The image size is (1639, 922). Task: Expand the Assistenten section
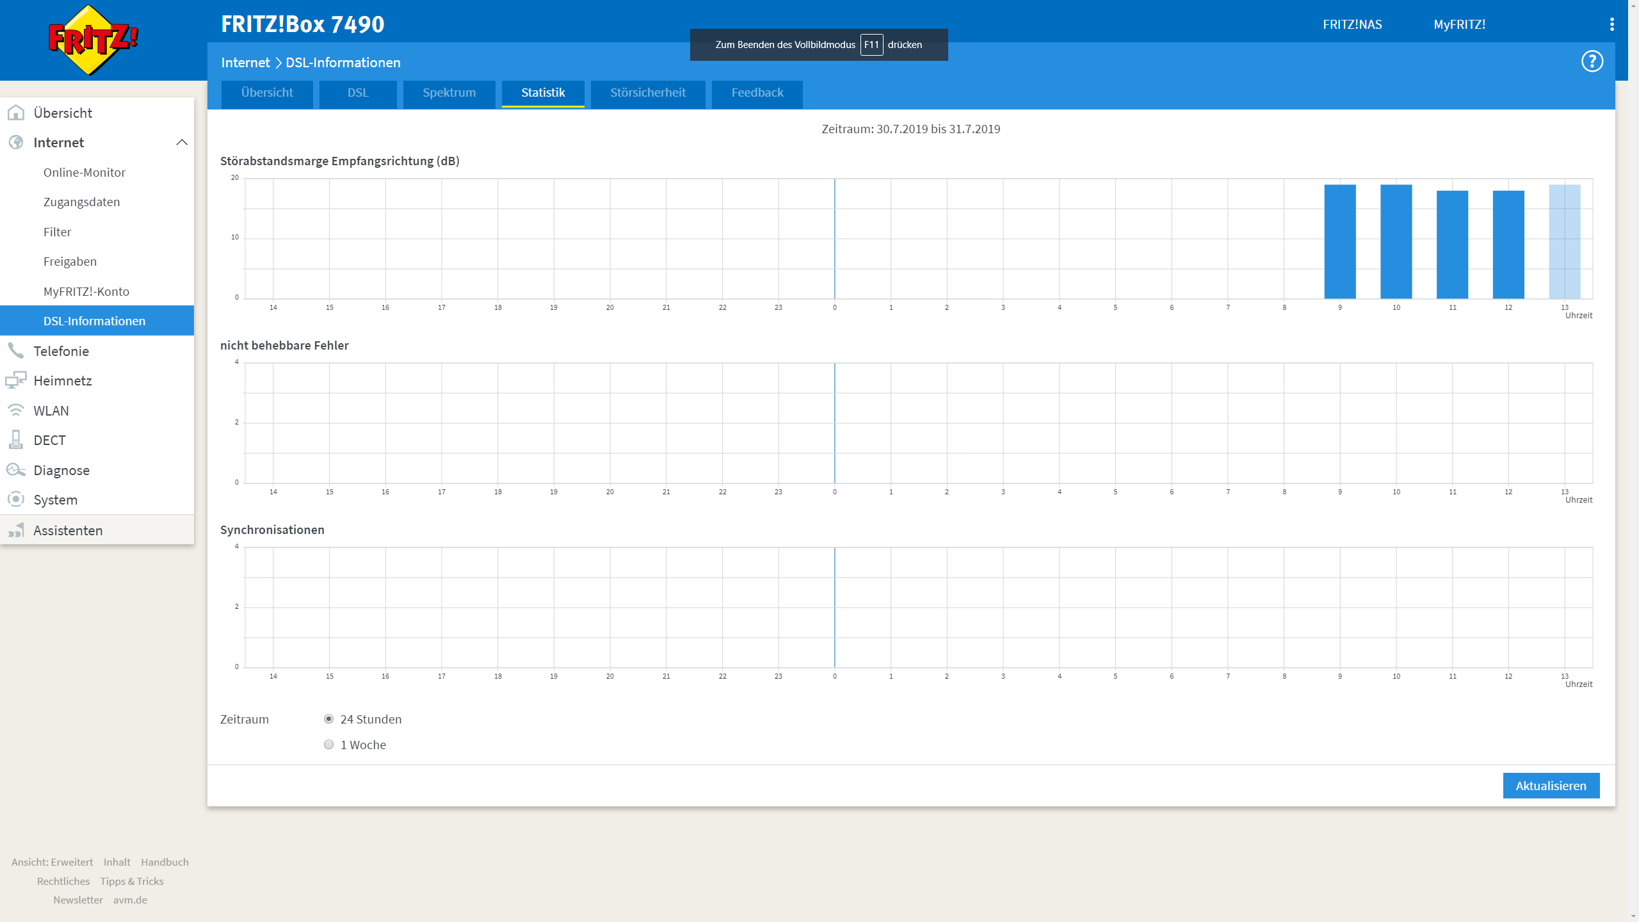click(67, 530)
